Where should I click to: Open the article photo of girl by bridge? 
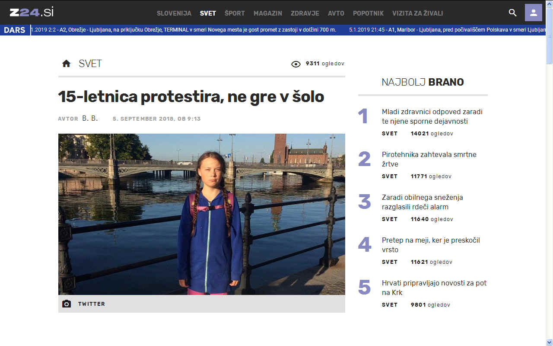(202, 214)
